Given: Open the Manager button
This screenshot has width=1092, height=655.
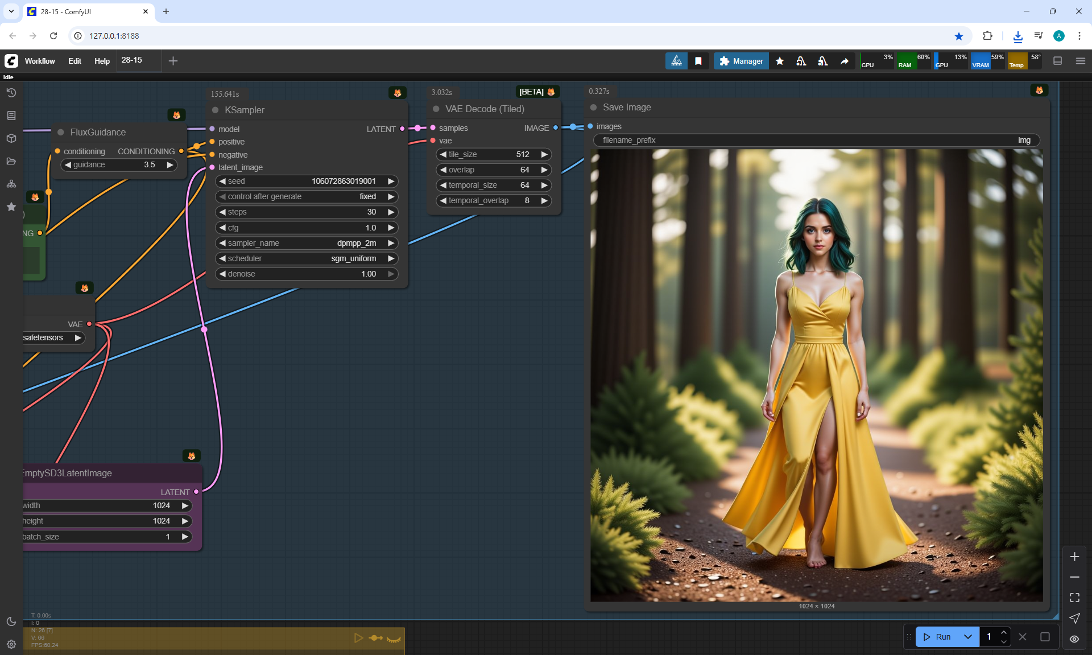Looking at the screenshot, I should point(741,61).
